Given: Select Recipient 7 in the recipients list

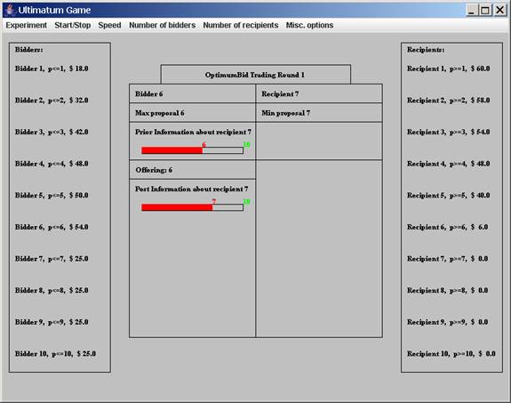Looking at the screenshot, I should (x=447, y=259).
